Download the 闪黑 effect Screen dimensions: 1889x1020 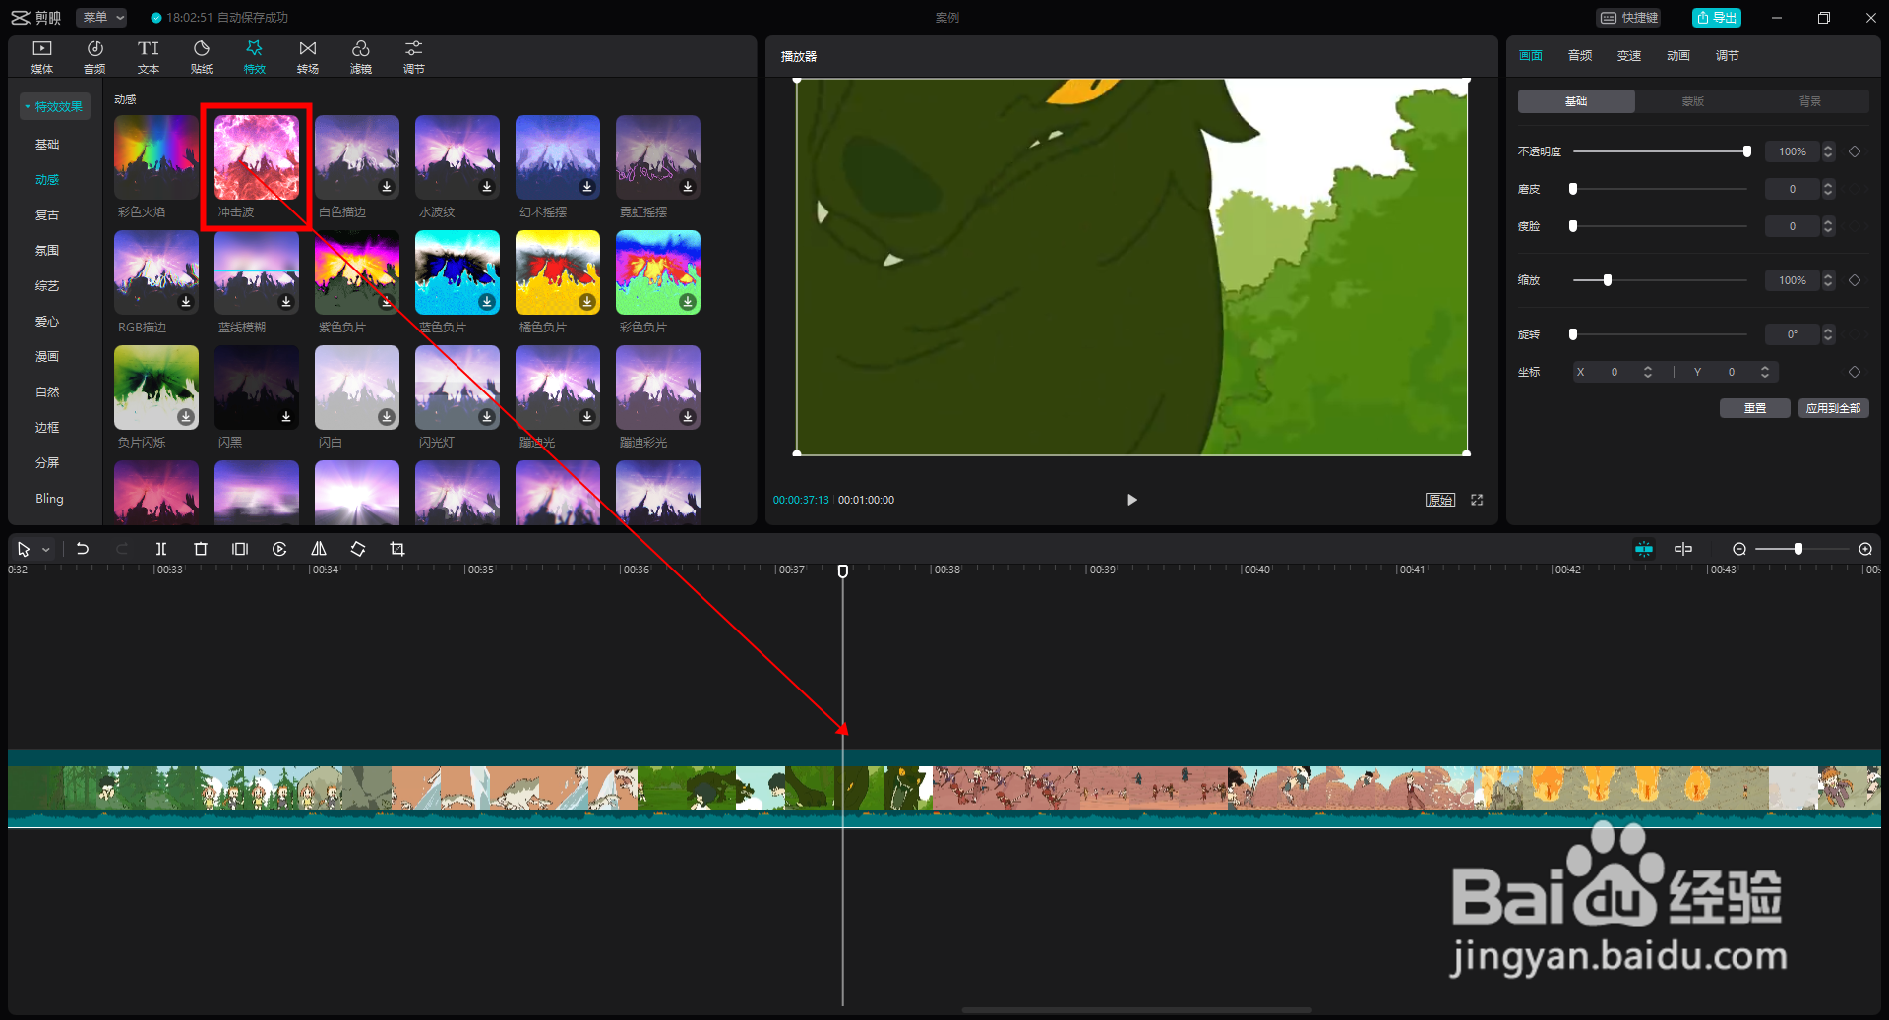[x=286, y=417]
